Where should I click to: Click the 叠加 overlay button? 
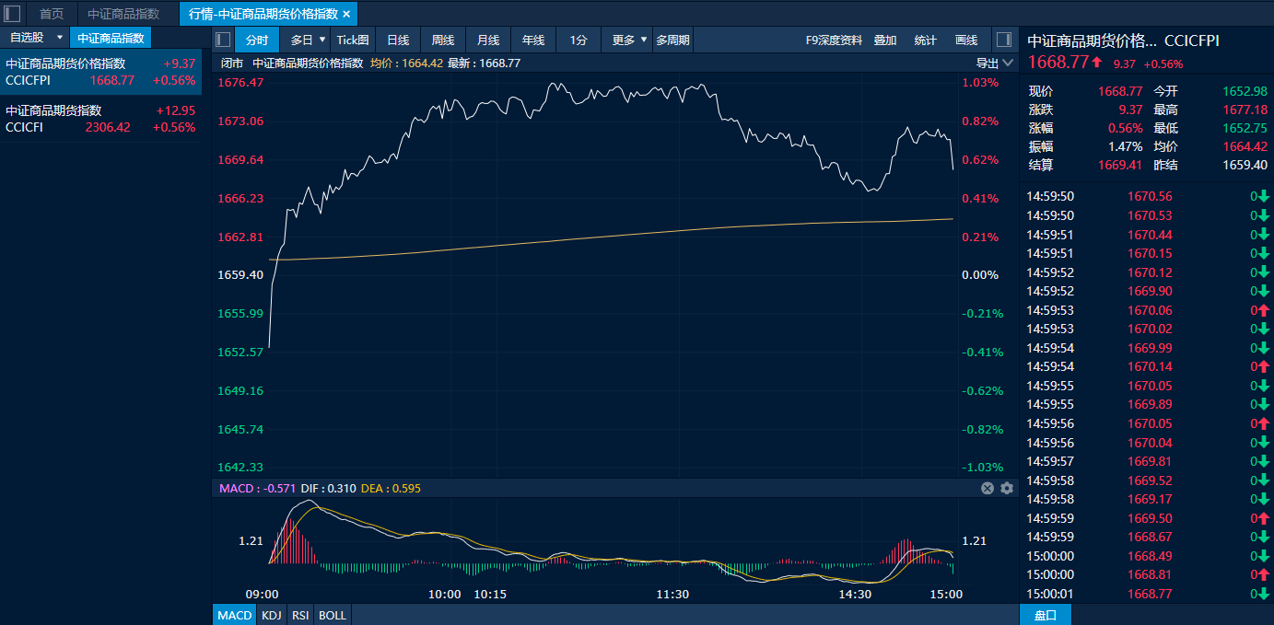tap(885, 40)
